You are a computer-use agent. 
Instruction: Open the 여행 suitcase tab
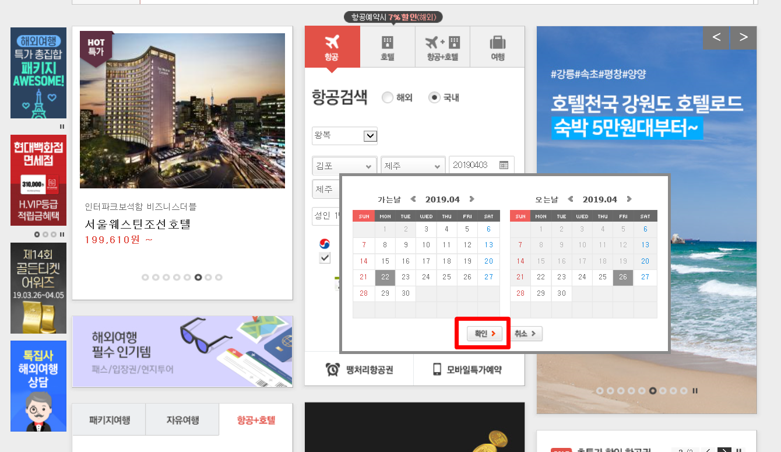point(497,47)
